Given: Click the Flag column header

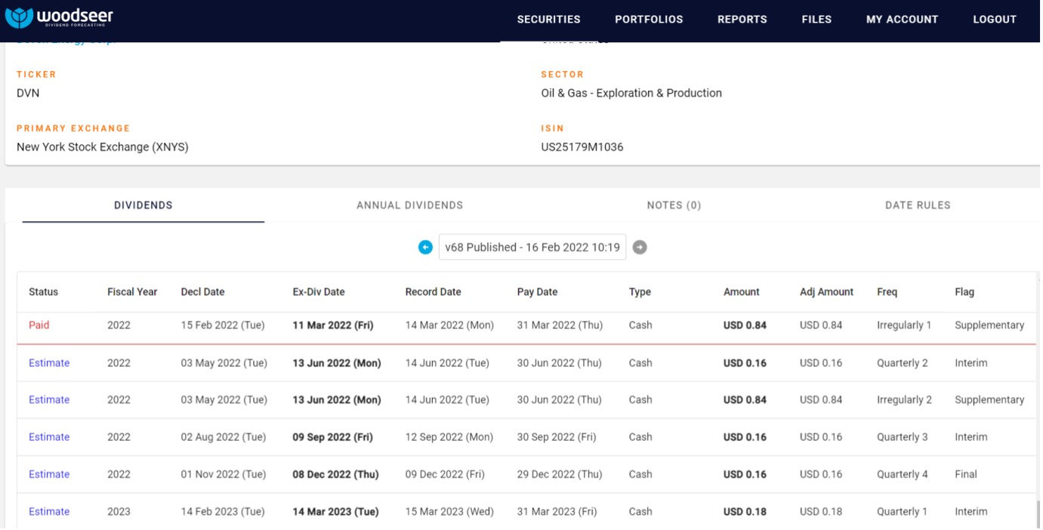Looking at the screenshot, I should coord(964,292).
